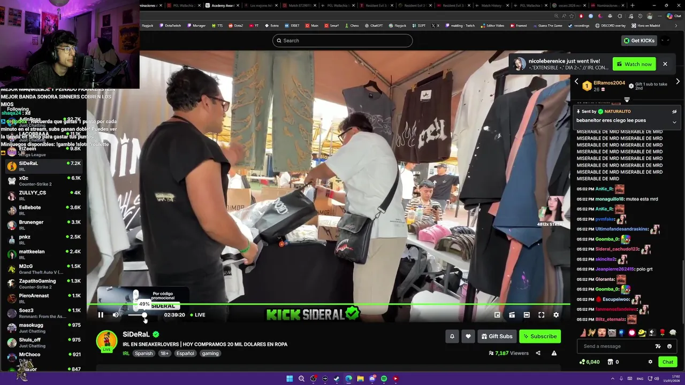Click the gaming tag
The height and width of the screenshot is (385, 685).
click(210, 353)
